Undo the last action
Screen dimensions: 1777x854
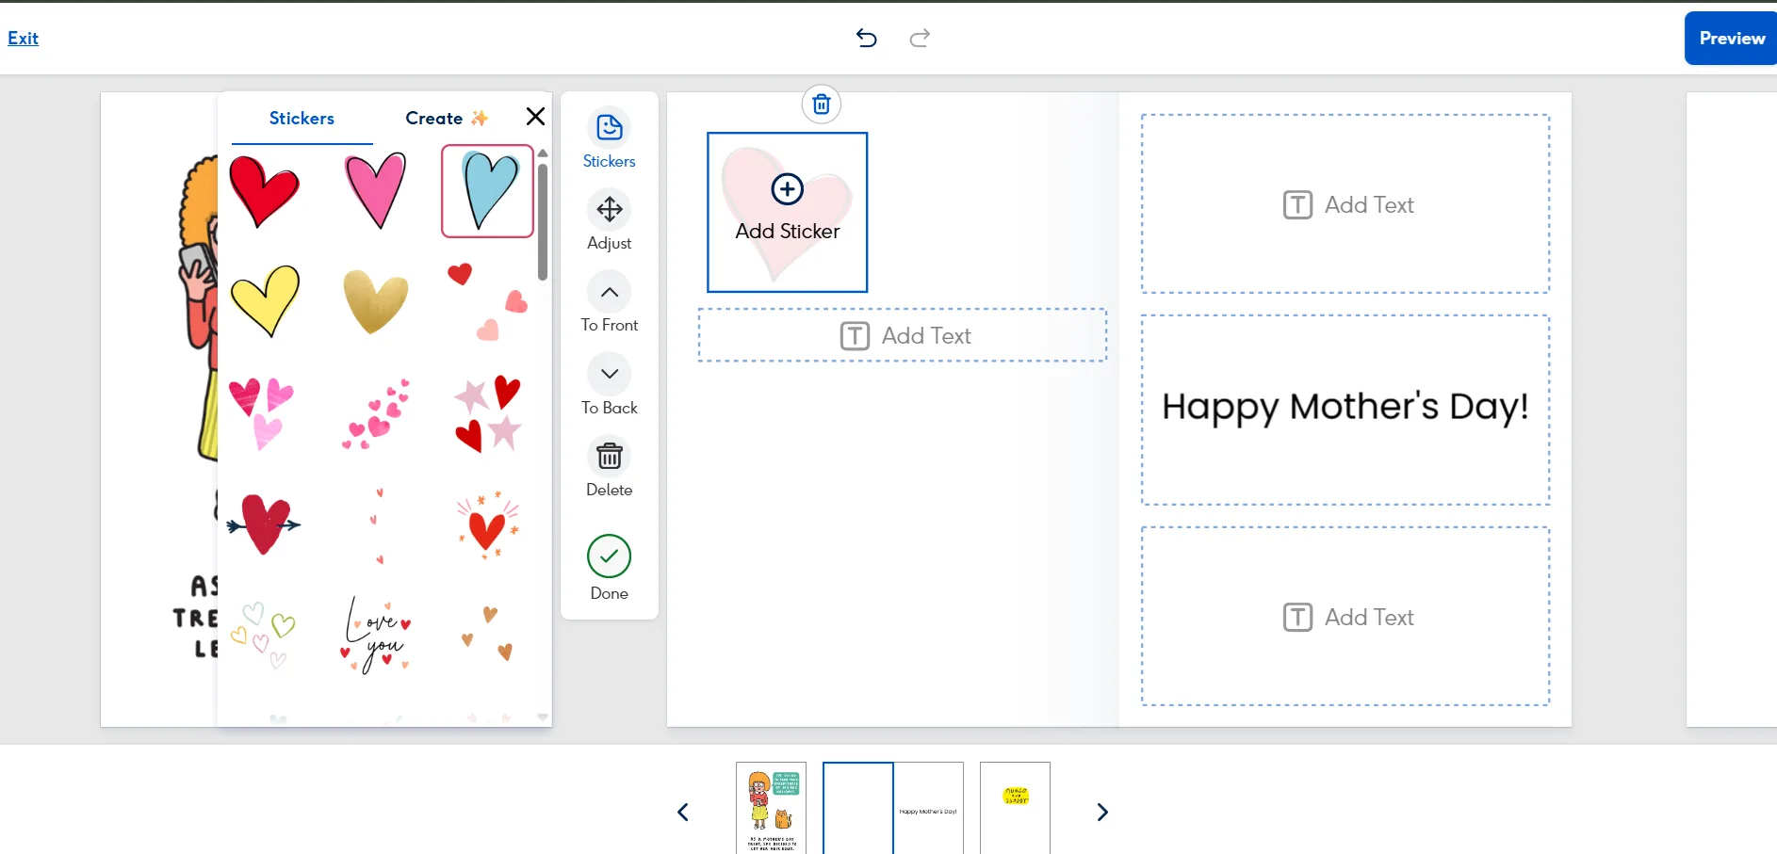[x=867, y=38]
